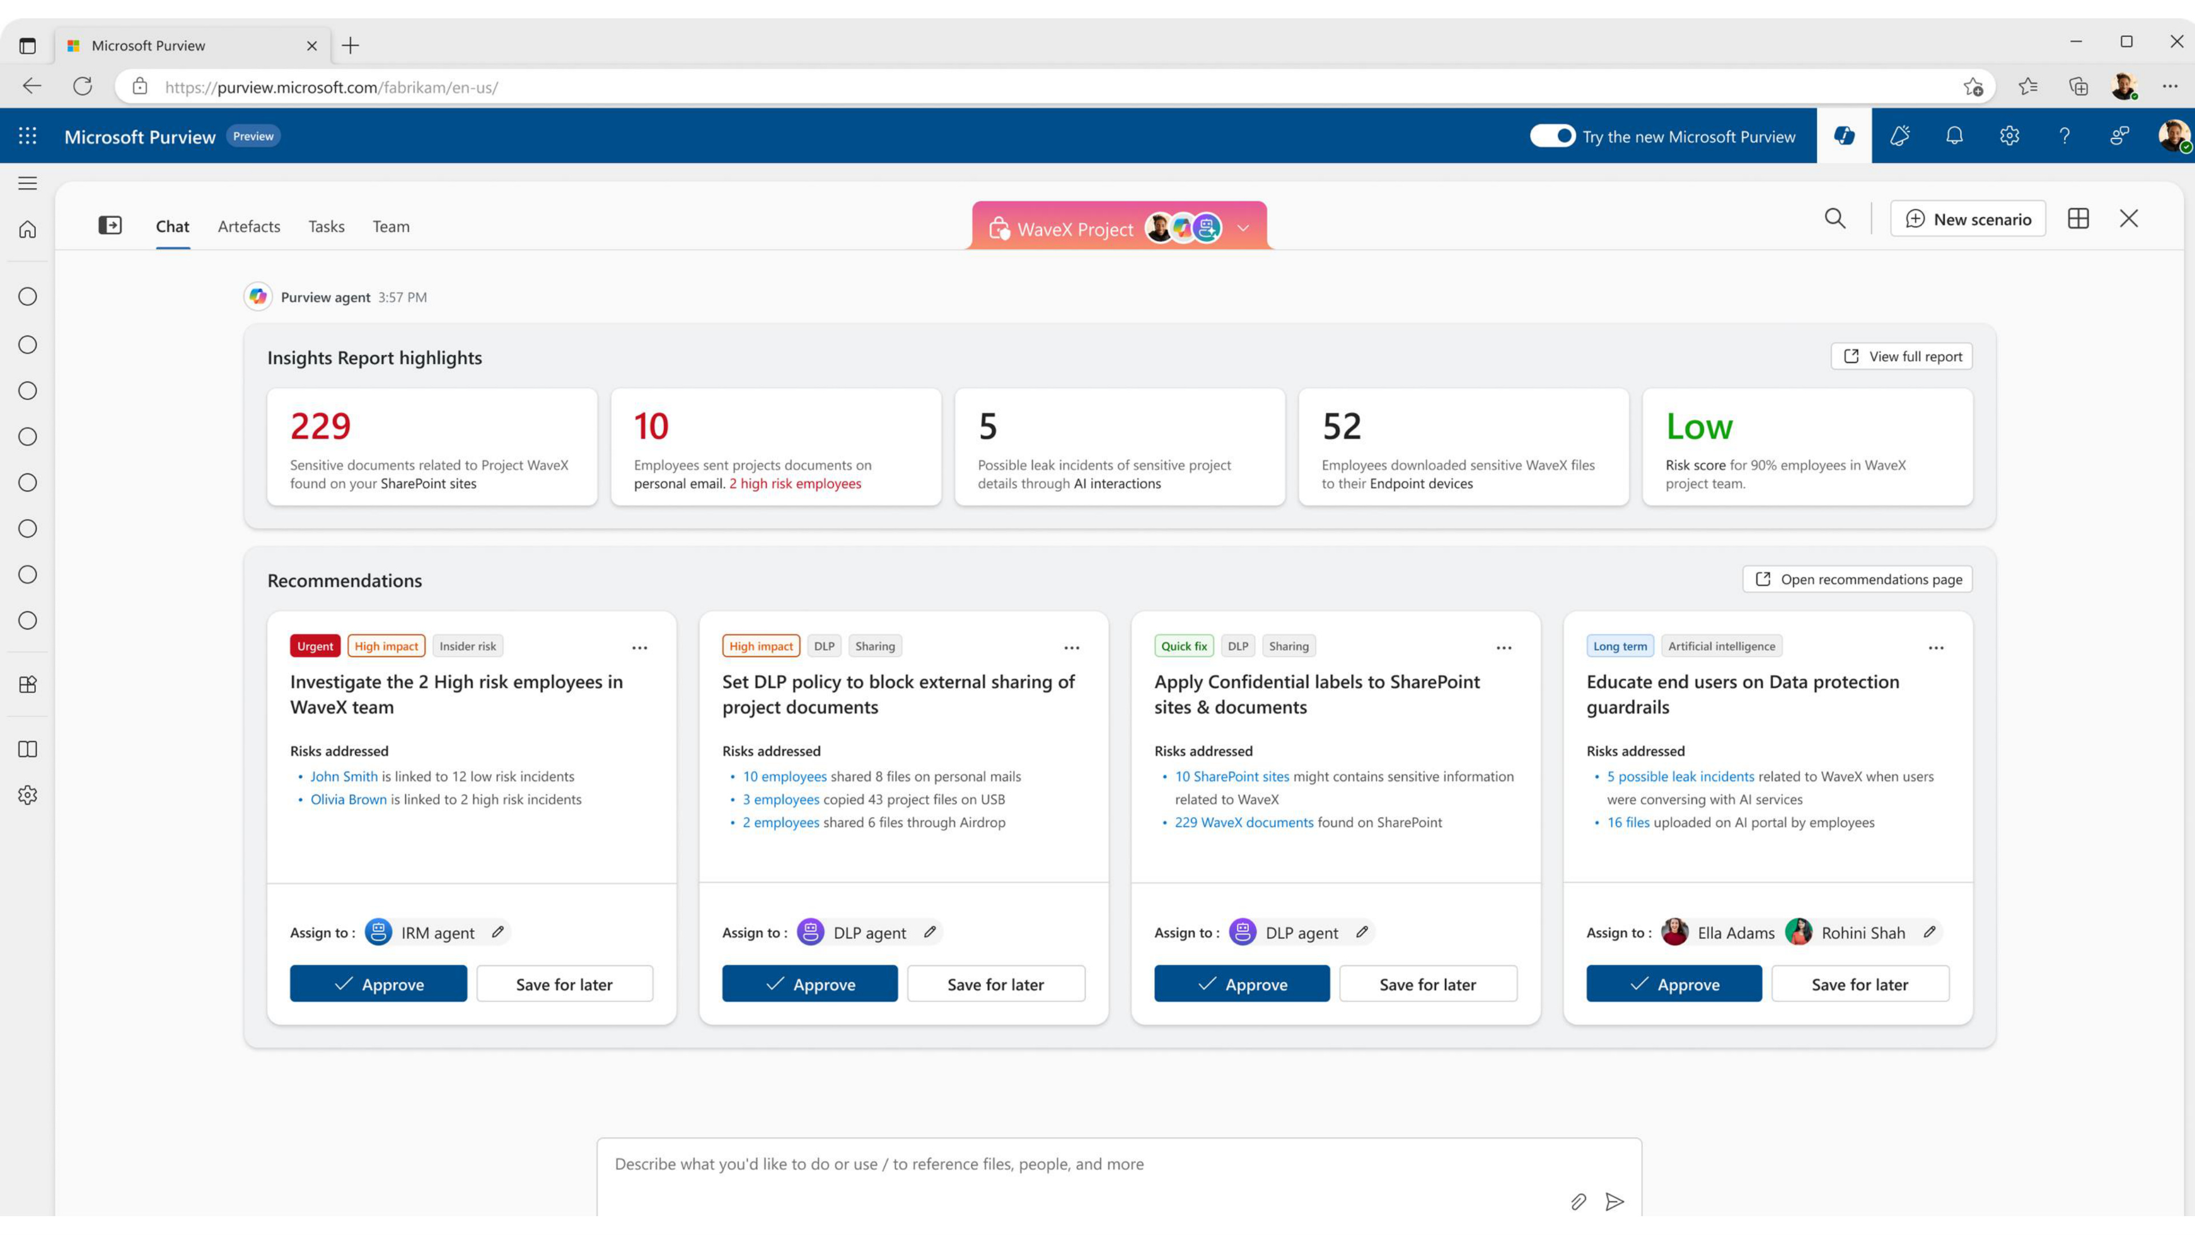Go to Home in left sidebar

click(x=27, y=229)
